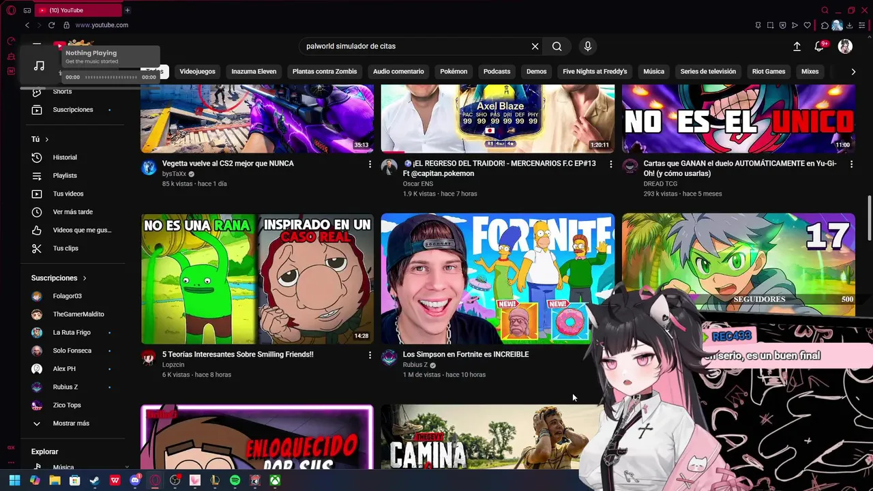Open Steam from the taskbar
873x491 pixels.
click(95, 480)
